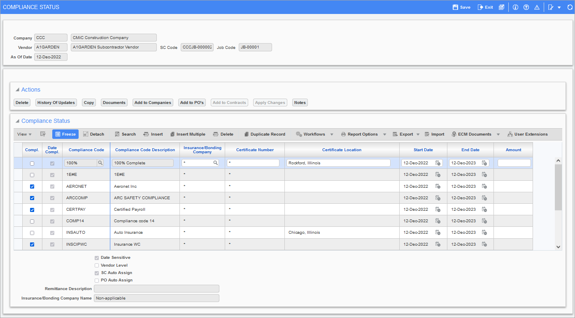Click Insert Multiple in the table toolbar
575x318 pixels.
click(x=188, y=134)
